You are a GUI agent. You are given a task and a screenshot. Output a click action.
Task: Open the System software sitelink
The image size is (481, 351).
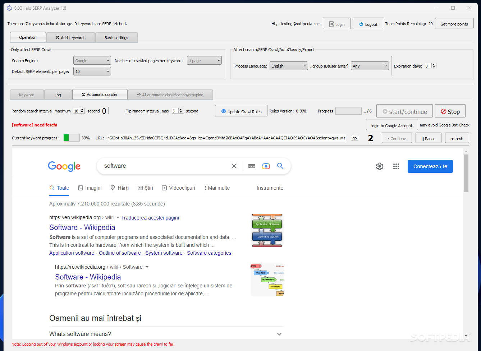(x=164, y=253)
